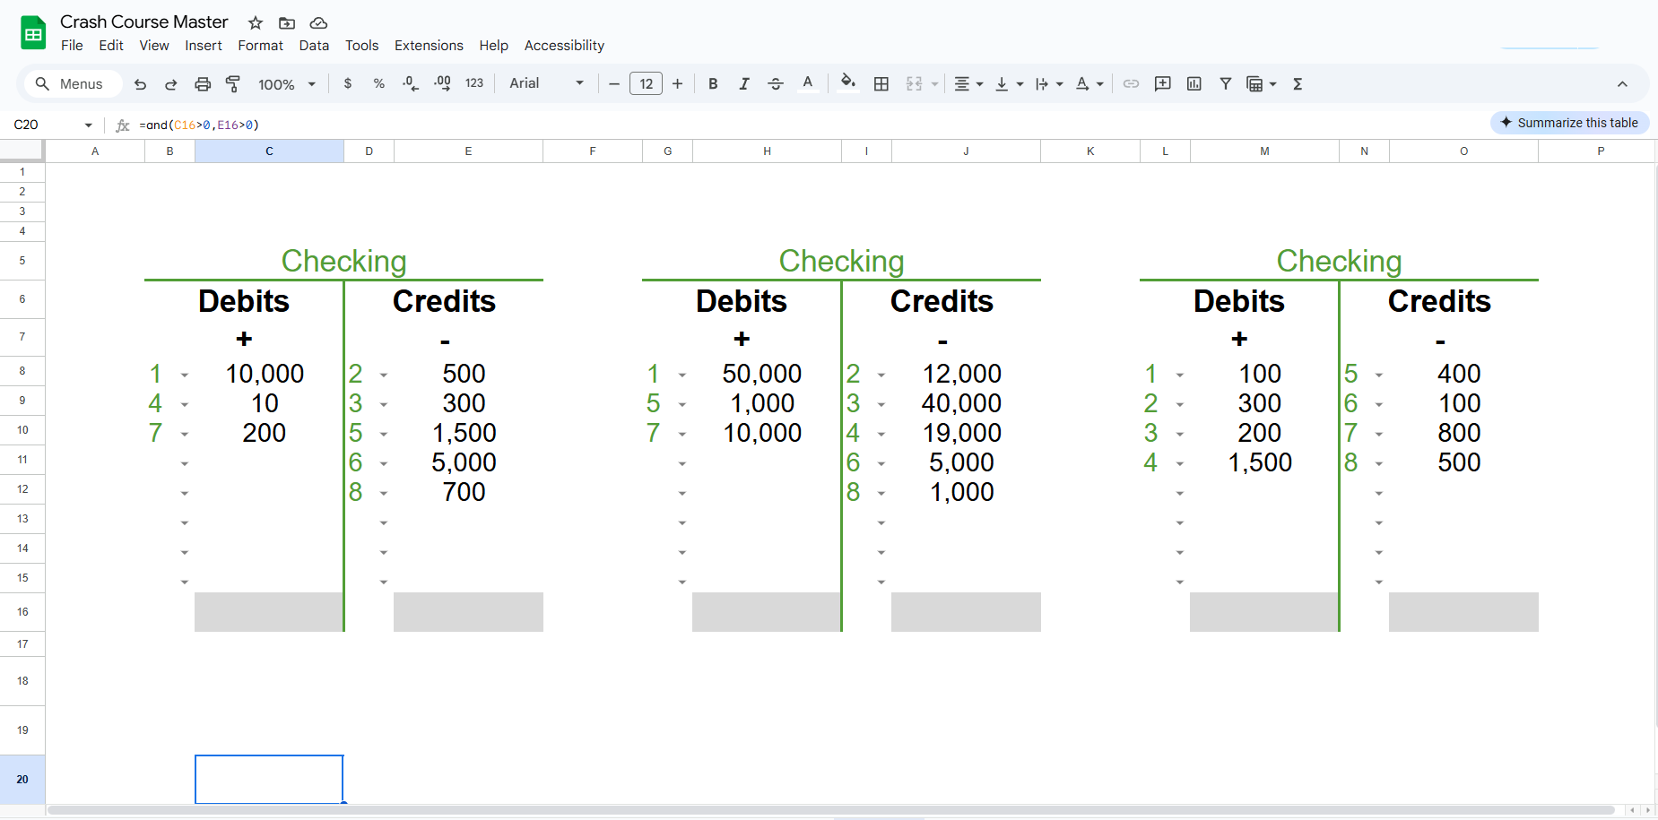The height and width of the screenshot is (820, 1658).
Task: Click the Menus search button
Action: pos(70,84)
